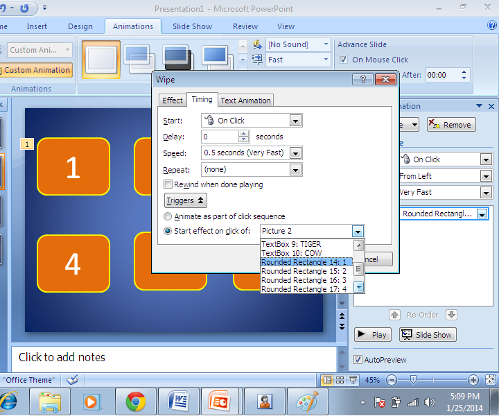Enable Rewind when done playing checkbox
Viewport: 499px width, 416px height.
[x=168, y=184]
